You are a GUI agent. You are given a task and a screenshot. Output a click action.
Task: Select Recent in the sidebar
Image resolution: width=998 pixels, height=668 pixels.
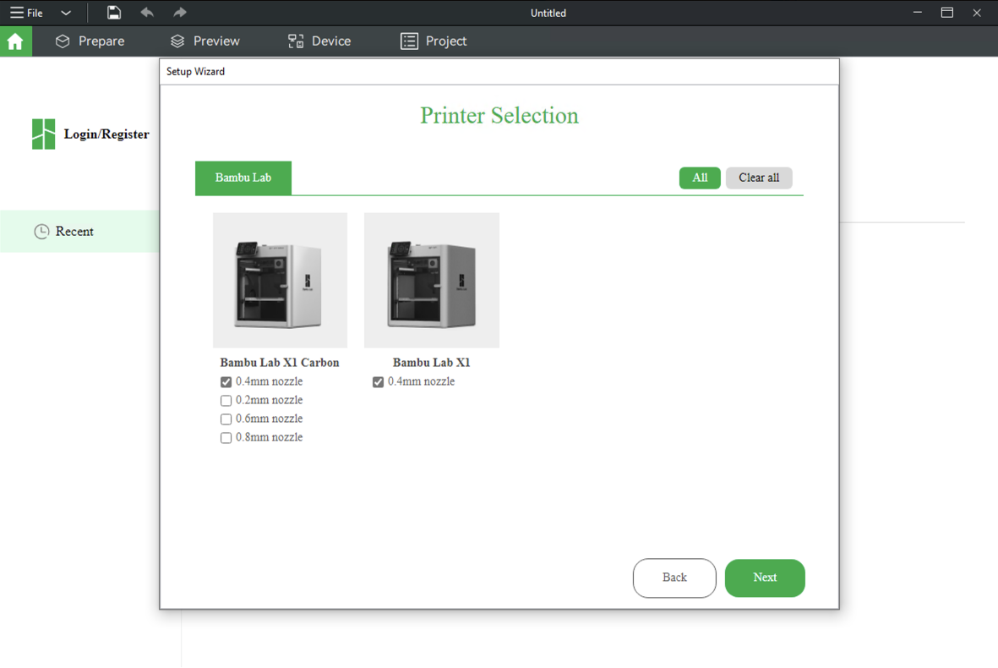[x=79, y=231]
